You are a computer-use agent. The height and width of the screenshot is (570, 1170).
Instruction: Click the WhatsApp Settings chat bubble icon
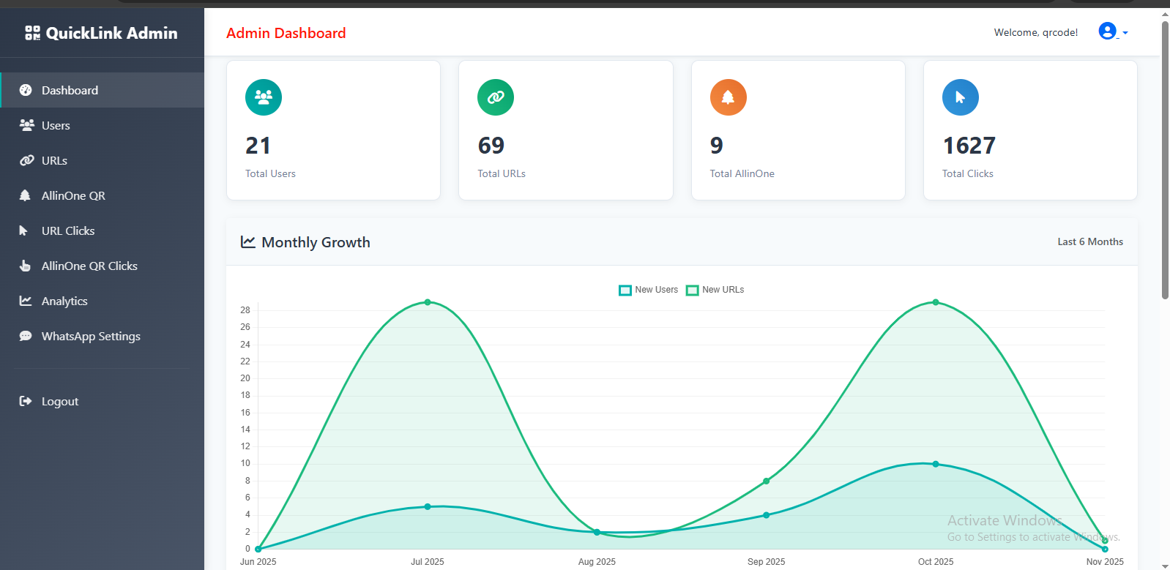click(26, 337)
